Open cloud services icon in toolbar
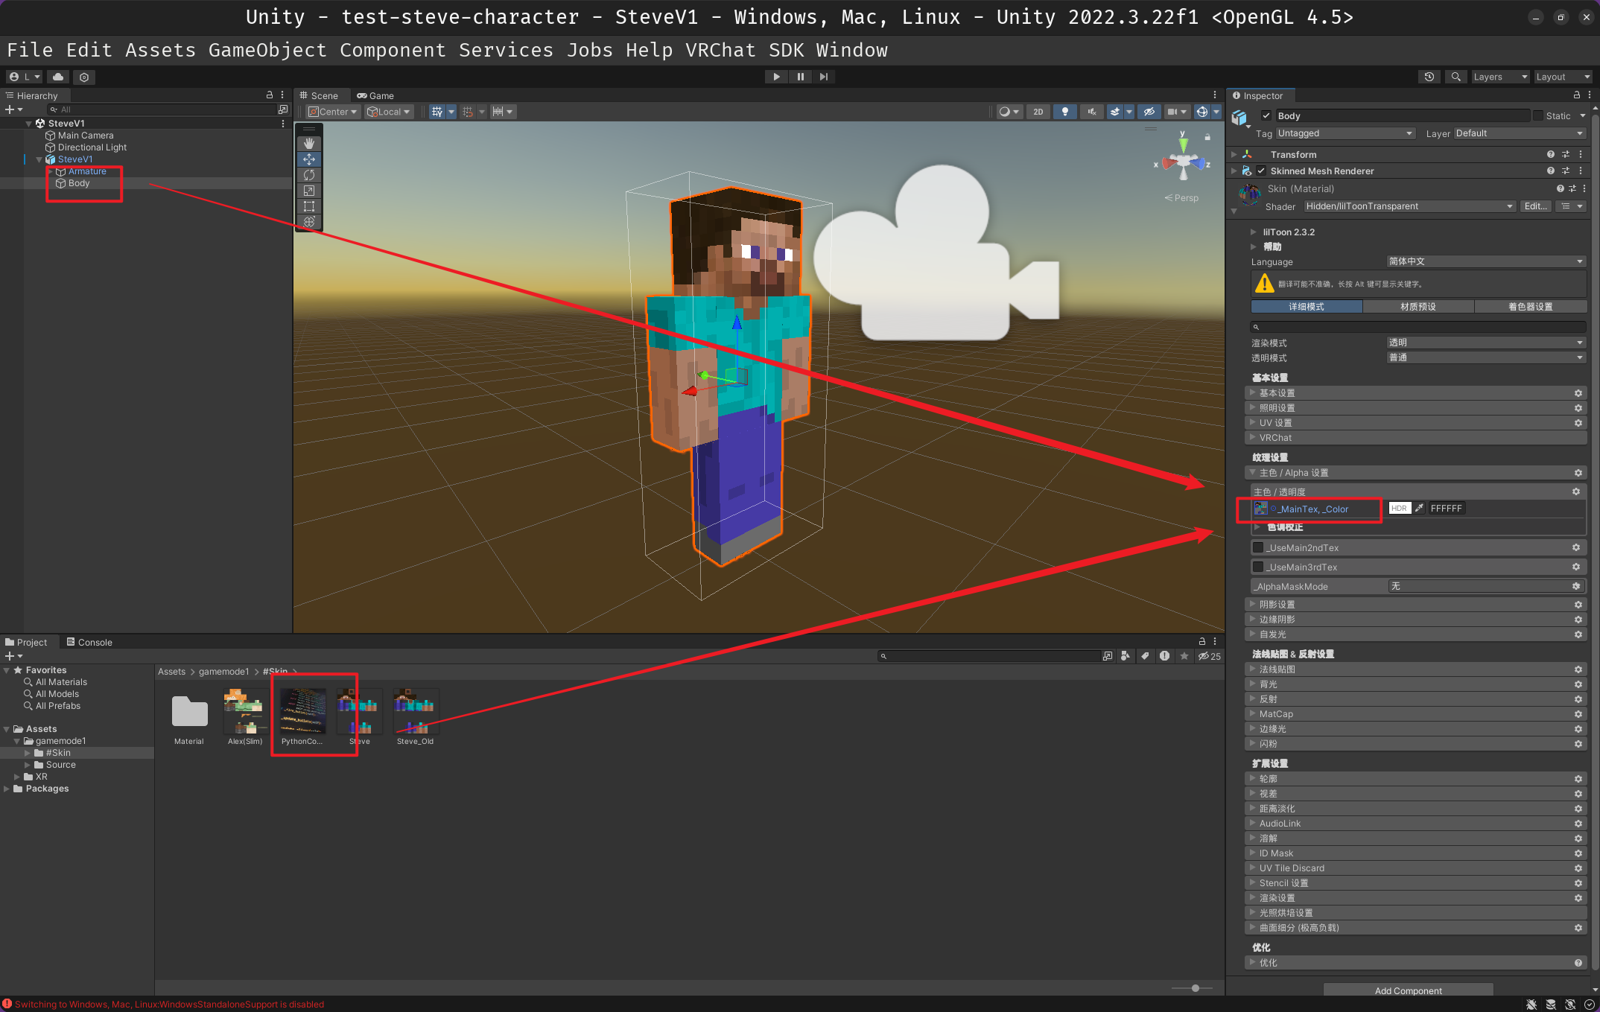The height and width of the screenshot is (1012, 1600). (58, 77)
